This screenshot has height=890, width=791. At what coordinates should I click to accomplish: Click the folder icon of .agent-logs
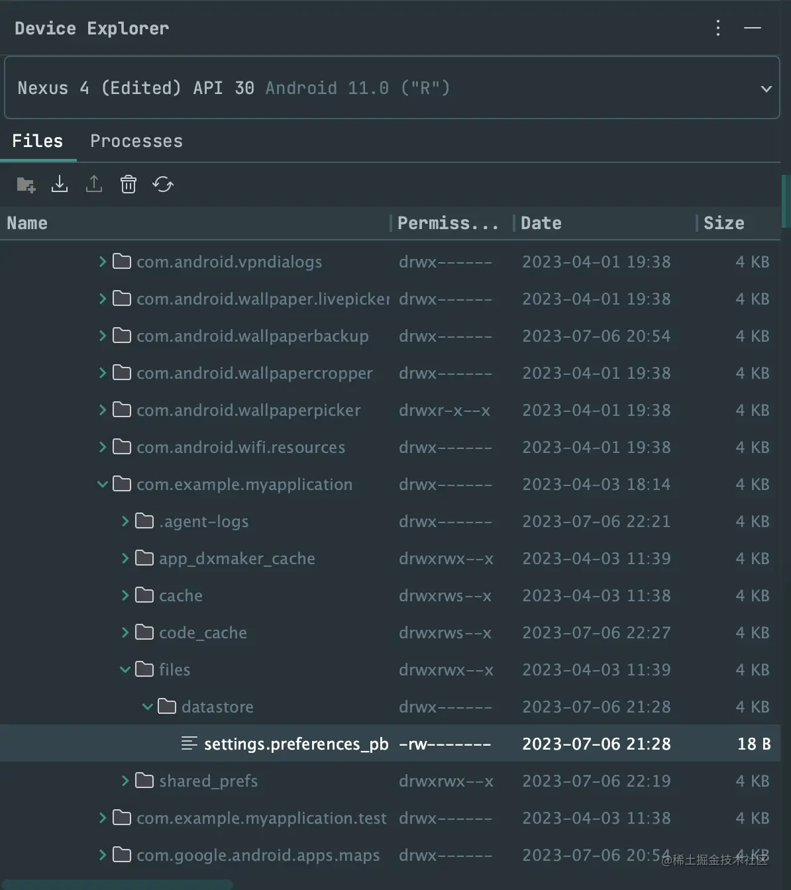coord(144,521)
